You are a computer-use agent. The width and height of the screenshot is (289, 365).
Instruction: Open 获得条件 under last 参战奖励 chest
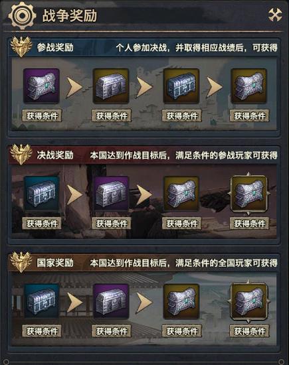coord(249,115)
